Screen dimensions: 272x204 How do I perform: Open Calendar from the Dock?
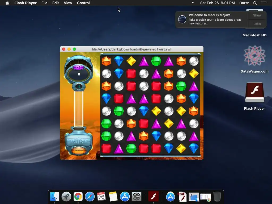pyautogui.click(x=101, y=197)
